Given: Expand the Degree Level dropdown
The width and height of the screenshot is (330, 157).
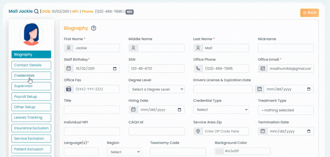Looking at the screenshot, I should [156, 89].
